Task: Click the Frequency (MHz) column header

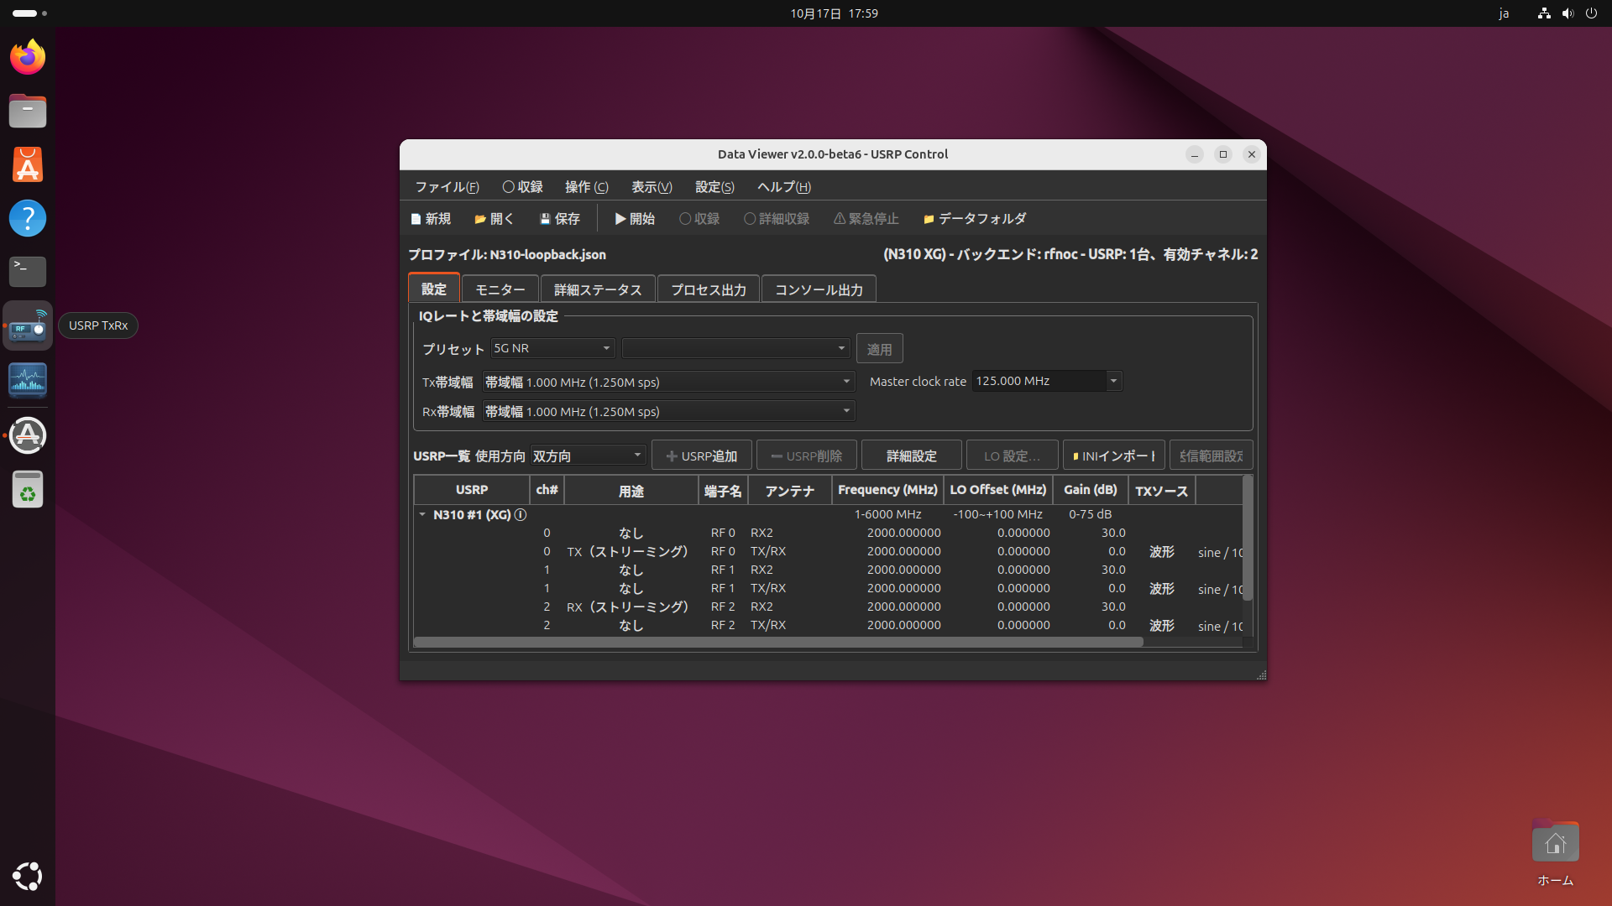Action: pos(887,490)
